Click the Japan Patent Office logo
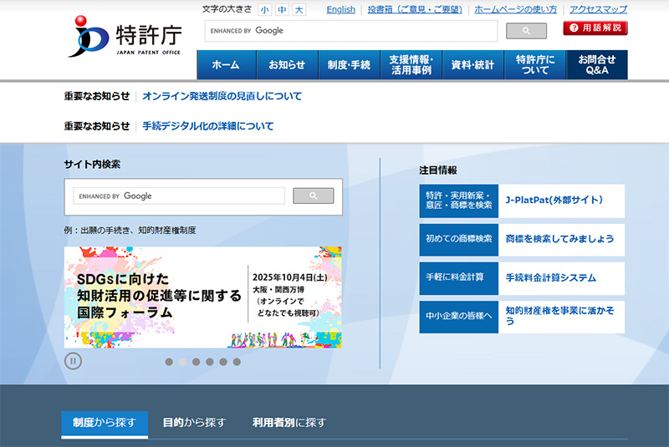669x447 pixels. pyautogui.click(x=125, y=38)
